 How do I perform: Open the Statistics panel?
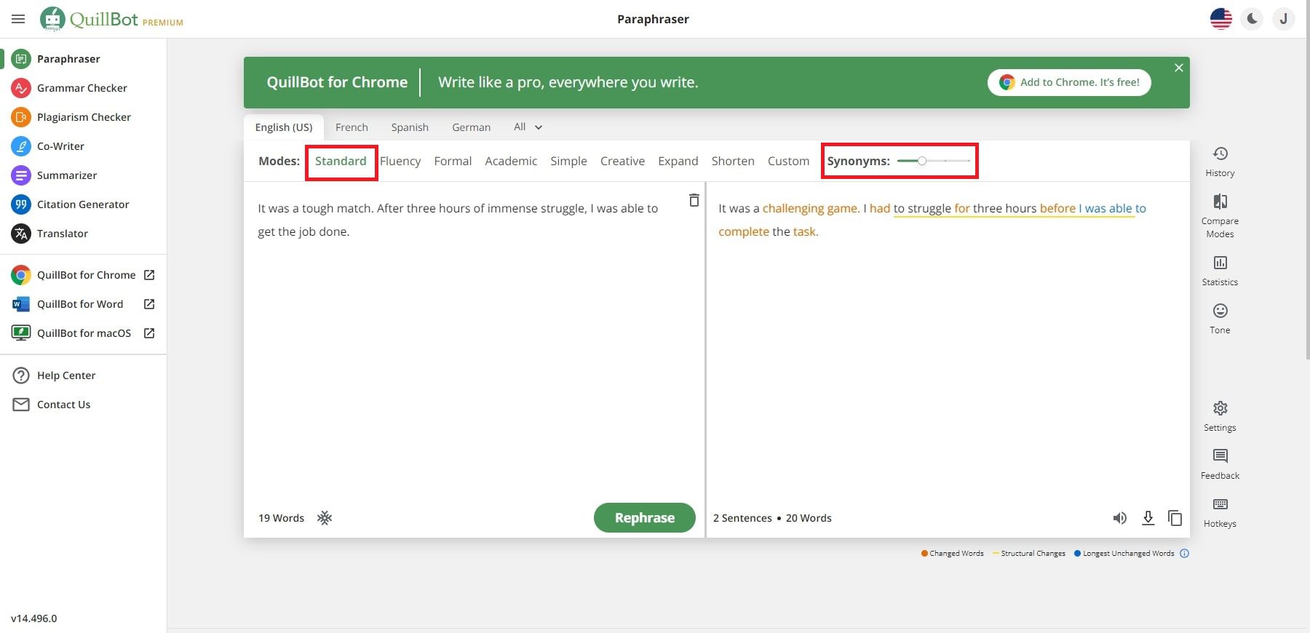pyautogui.click(x=1220, y=263)
